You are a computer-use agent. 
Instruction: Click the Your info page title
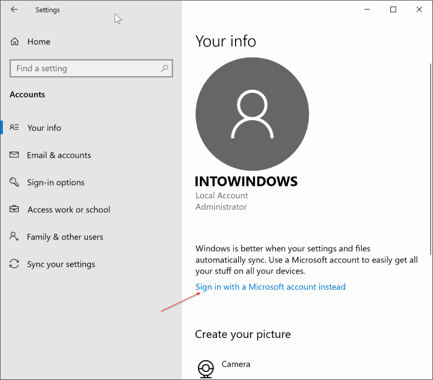tap(226, 41)
